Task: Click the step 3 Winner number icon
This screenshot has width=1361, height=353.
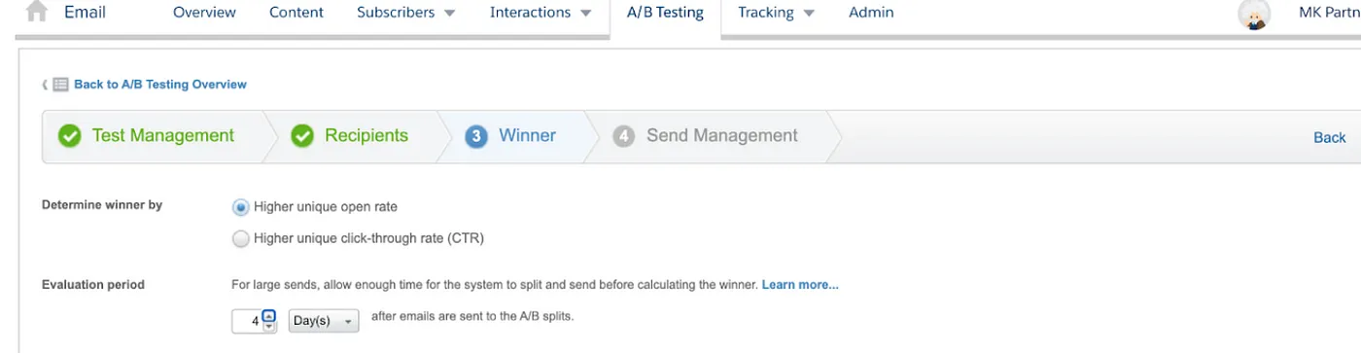Action: tap(475, 136)
